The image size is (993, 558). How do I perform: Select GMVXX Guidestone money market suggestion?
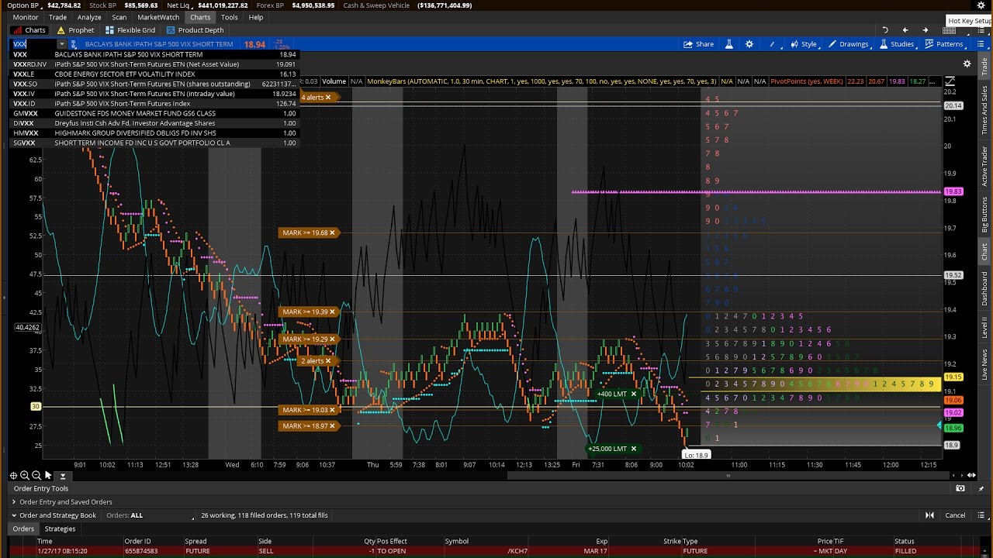[154, 113]
